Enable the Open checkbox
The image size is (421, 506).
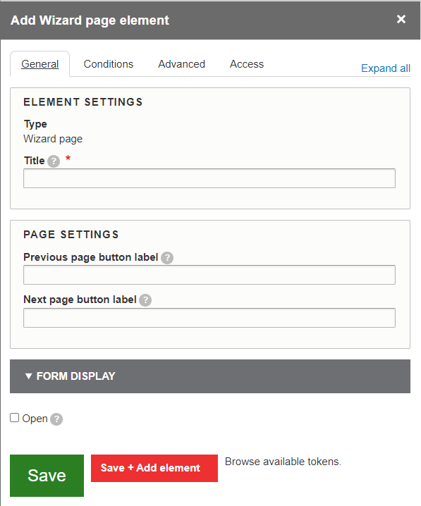pyautogui.click(x=15, y=418)
